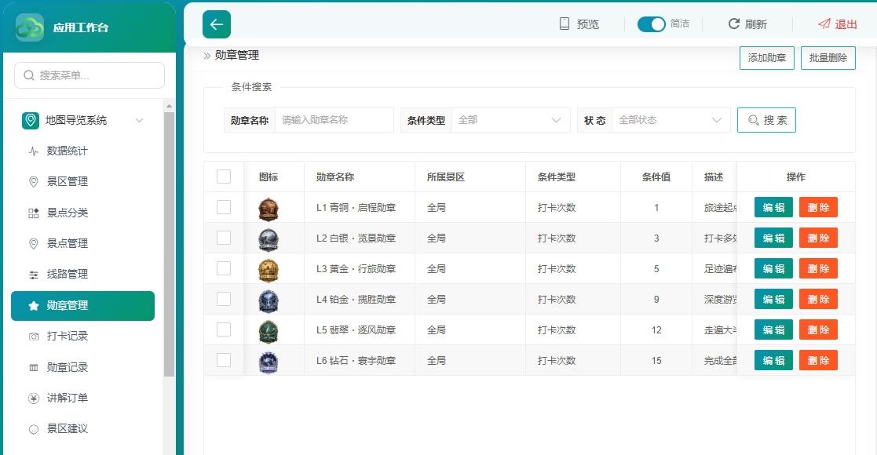
Task: Click the 条件值 column header
Action: coord(656,177)
